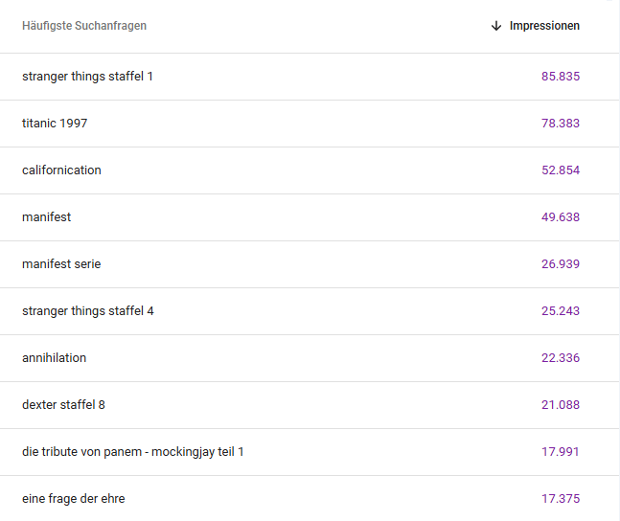Select the query stranger things staffel 1
The height and width of the screenshot is (521, 620).
point(87,77)
